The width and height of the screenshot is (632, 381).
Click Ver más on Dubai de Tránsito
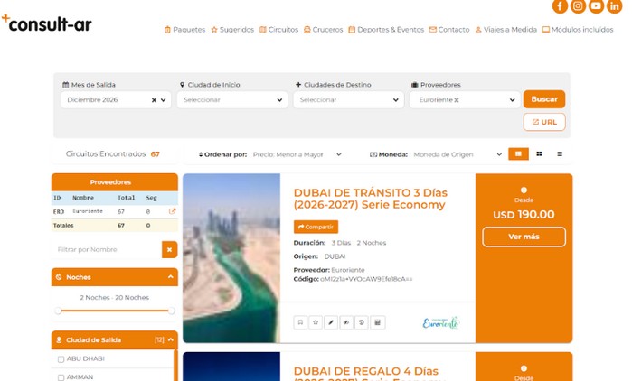click(524, 237)
